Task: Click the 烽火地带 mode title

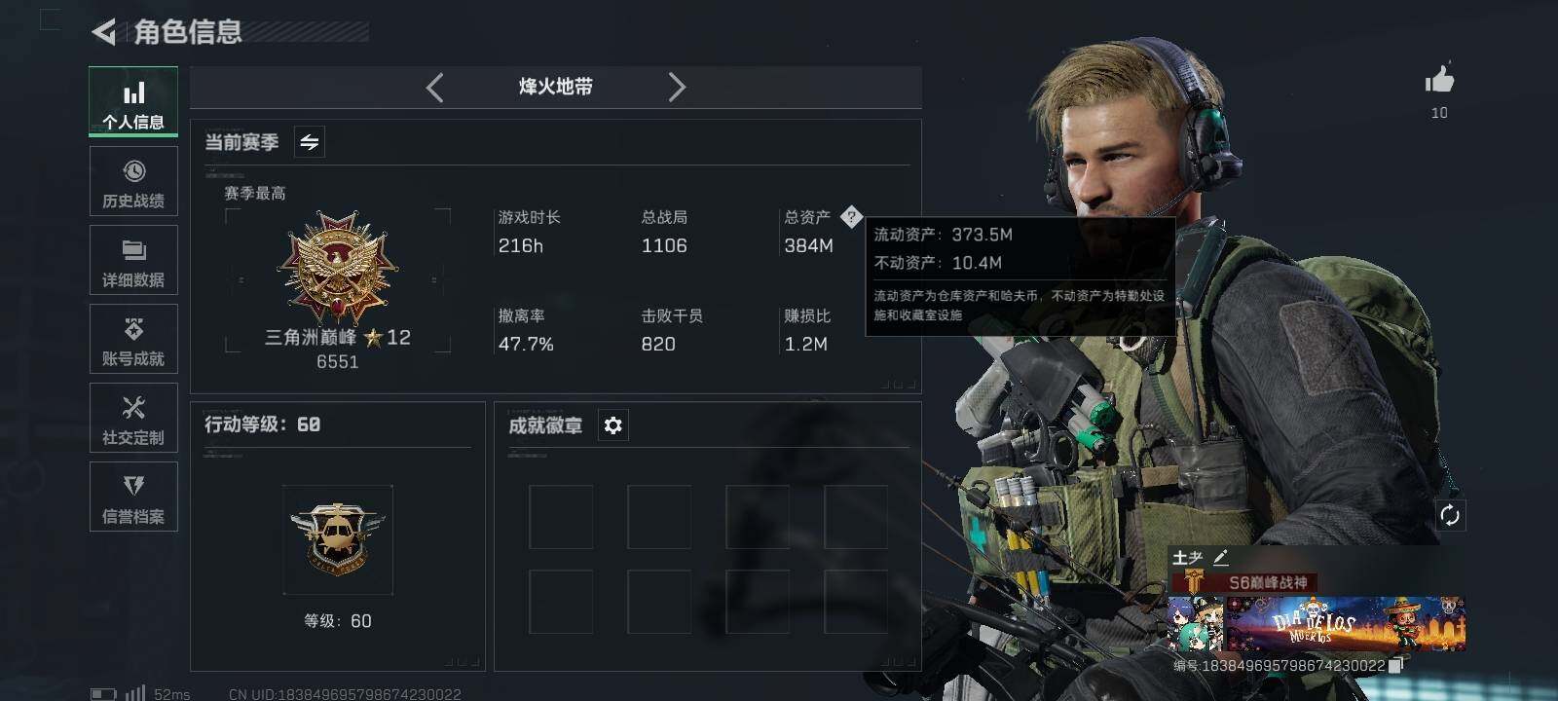Action: pos(556,87)
